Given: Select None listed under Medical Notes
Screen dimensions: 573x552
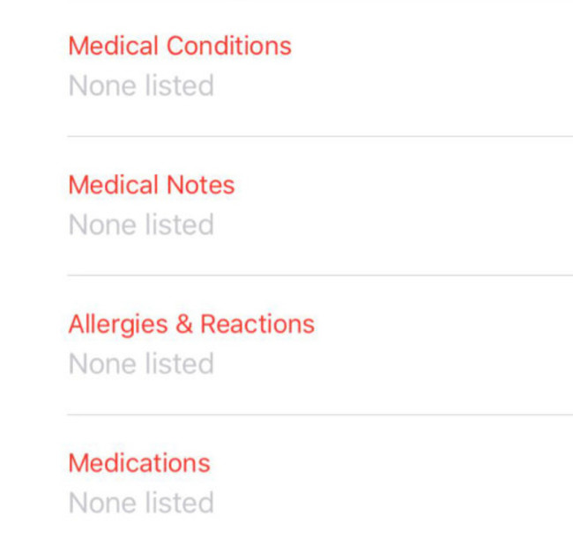Looking at the screenshot, I should point(141,225).
